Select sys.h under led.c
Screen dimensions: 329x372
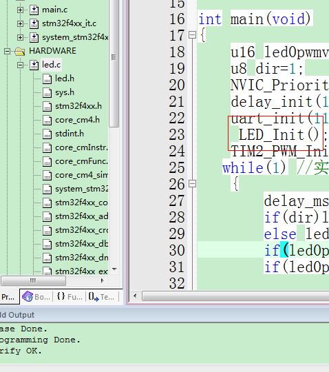pyautogui.click(x=65, y=92)
